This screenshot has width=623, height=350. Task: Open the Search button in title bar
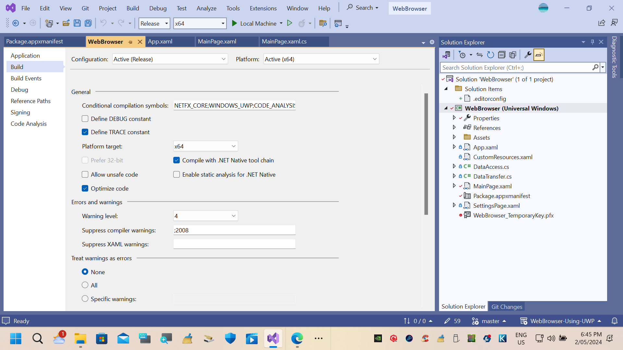pos(362,8)
